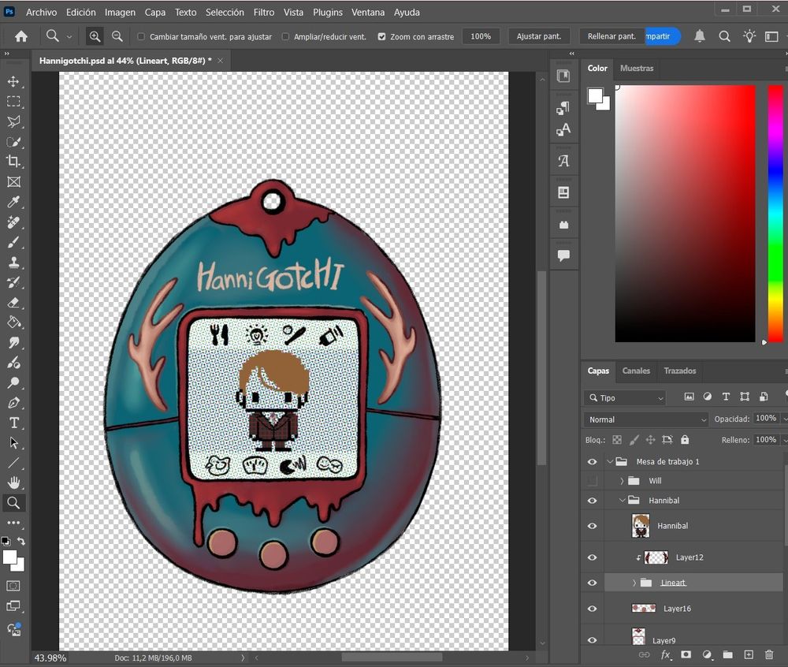Expand the Will group
The height and width of the screenshot is (667, 788).
622,481
